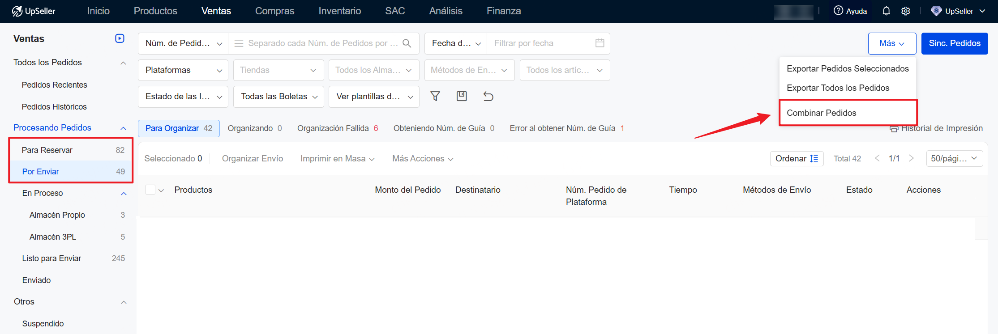Open the Estado de las dropdown

tap(183, 97)
